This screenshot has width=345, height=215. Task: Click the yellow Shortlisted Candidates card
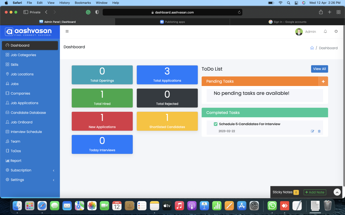coord(167,121)
